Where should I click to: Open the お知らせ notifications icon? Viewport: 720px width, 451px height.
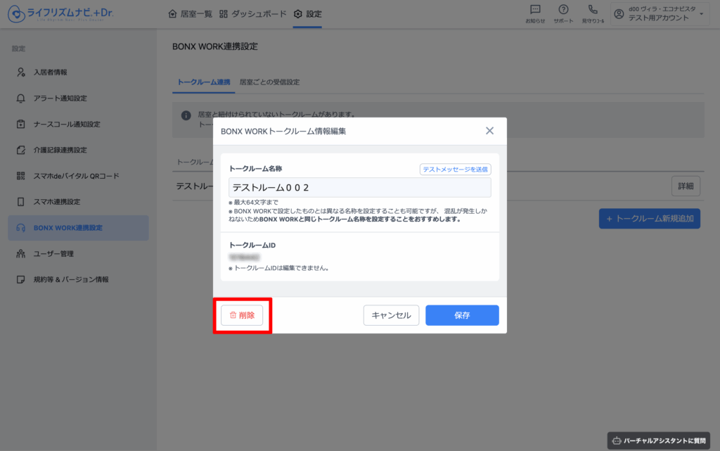click(535, 10)
